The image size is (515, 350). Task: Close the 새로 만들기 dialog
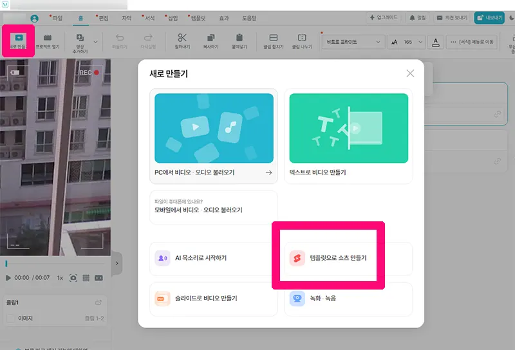410,73
